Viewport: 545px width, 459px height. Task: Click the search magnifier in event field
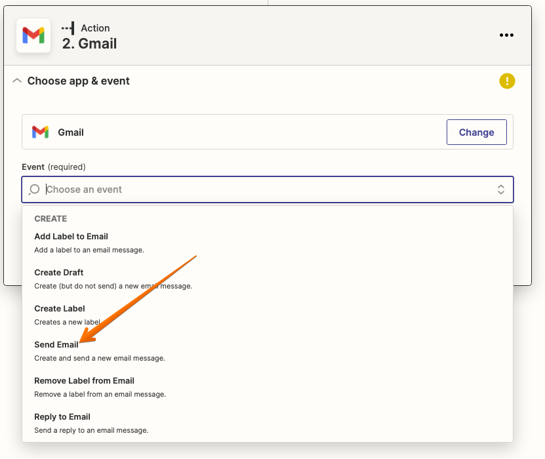[x=34, y=190]
